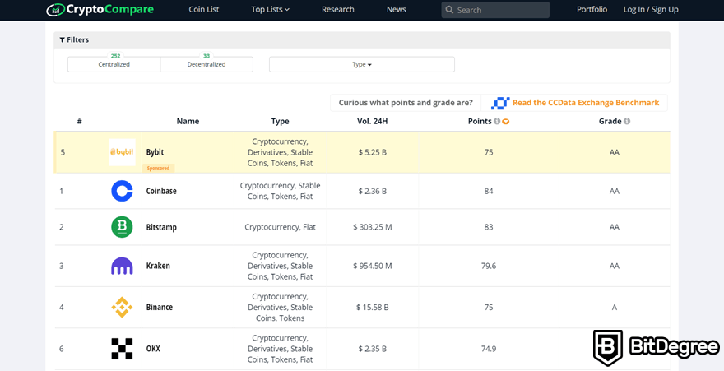This screenshot has width=724, height=371.
Task: Sort by the Type column header
Action: 281,122
